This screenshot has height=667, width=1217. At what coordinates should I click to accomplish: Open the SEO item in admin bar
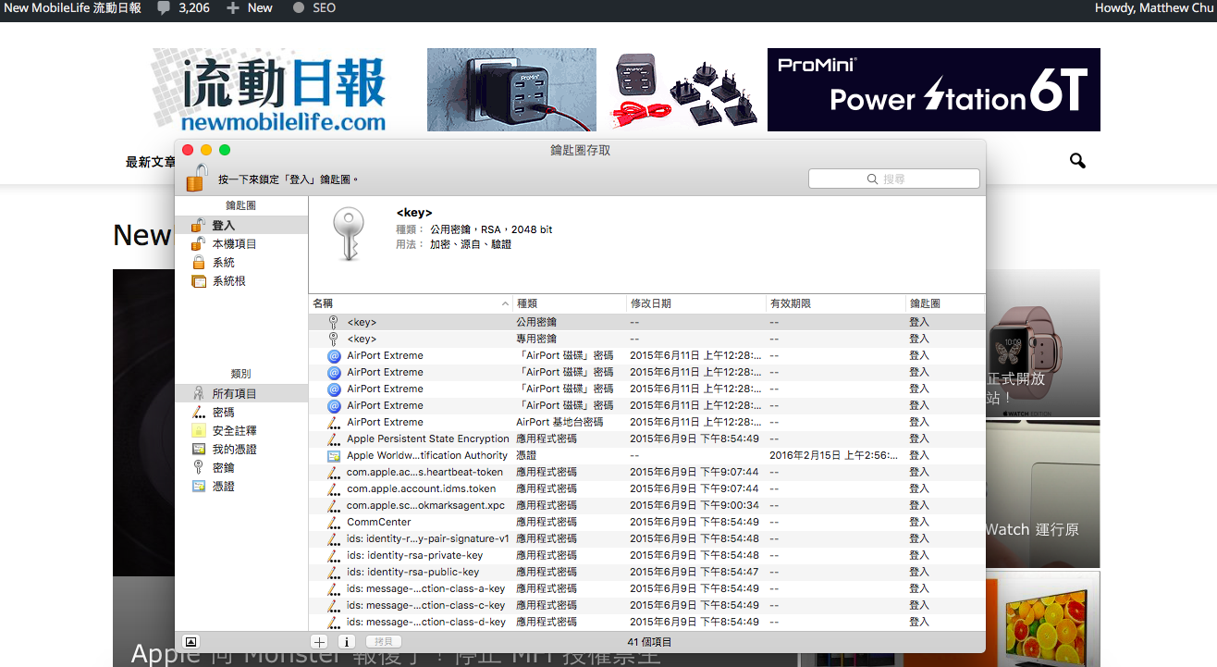(x=314, y=8)
